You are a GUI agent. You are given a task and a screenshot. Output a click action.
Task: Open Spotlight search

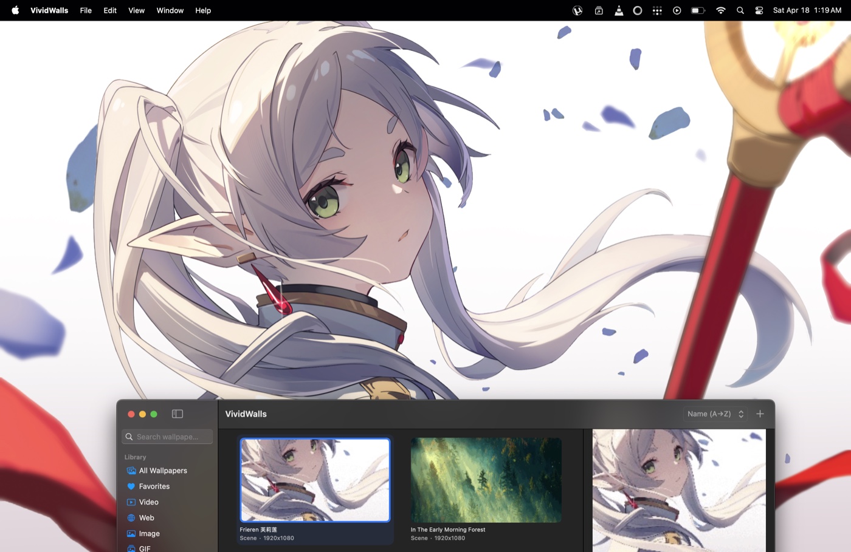pos(740,10)
